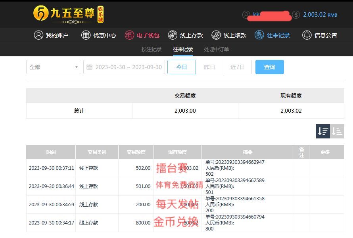Click the 交易类别 column header
The image size is (353, 238).
pyautogui.click(x=97, y=152)
